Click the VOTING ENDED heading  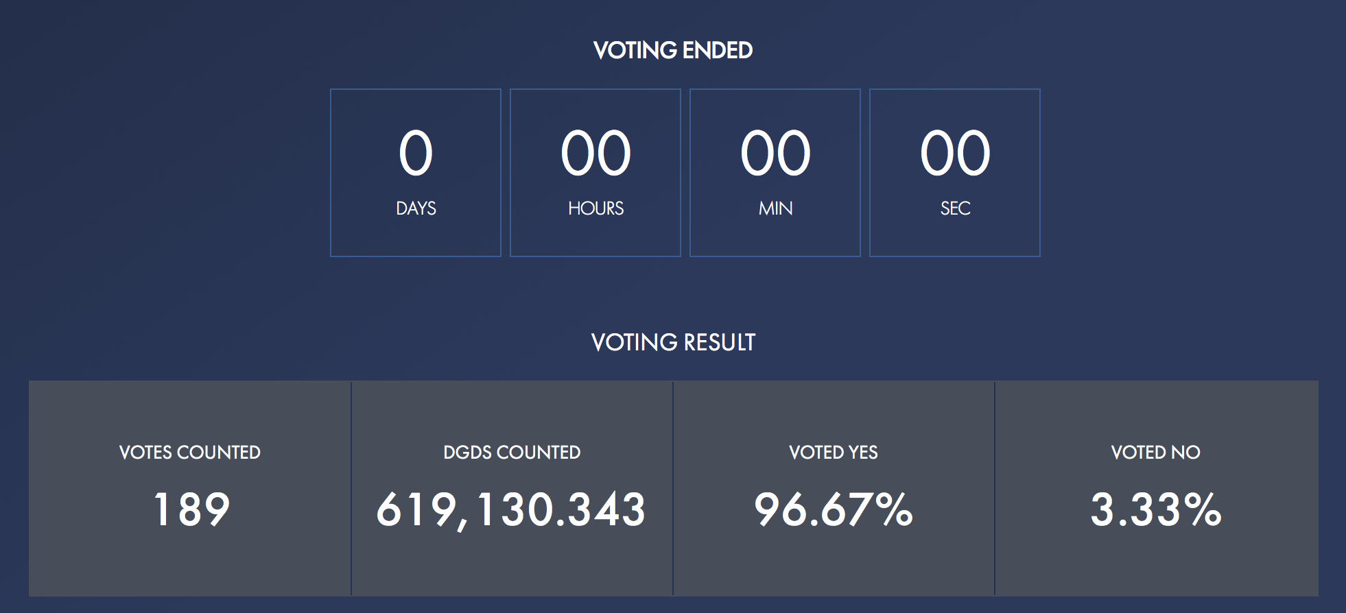pyautogui.click(x=673, y=50)
